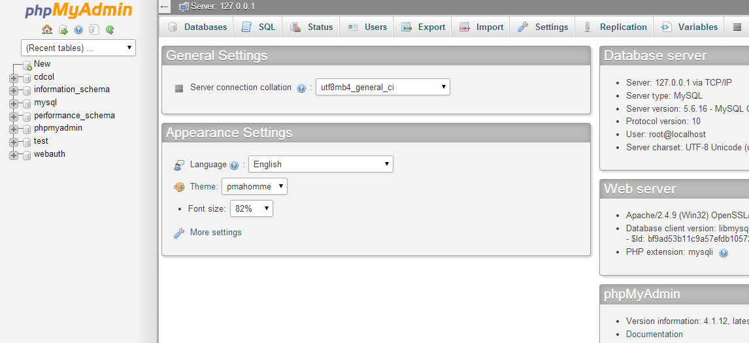Click the phpMyAdmin logo

[79, 10]
